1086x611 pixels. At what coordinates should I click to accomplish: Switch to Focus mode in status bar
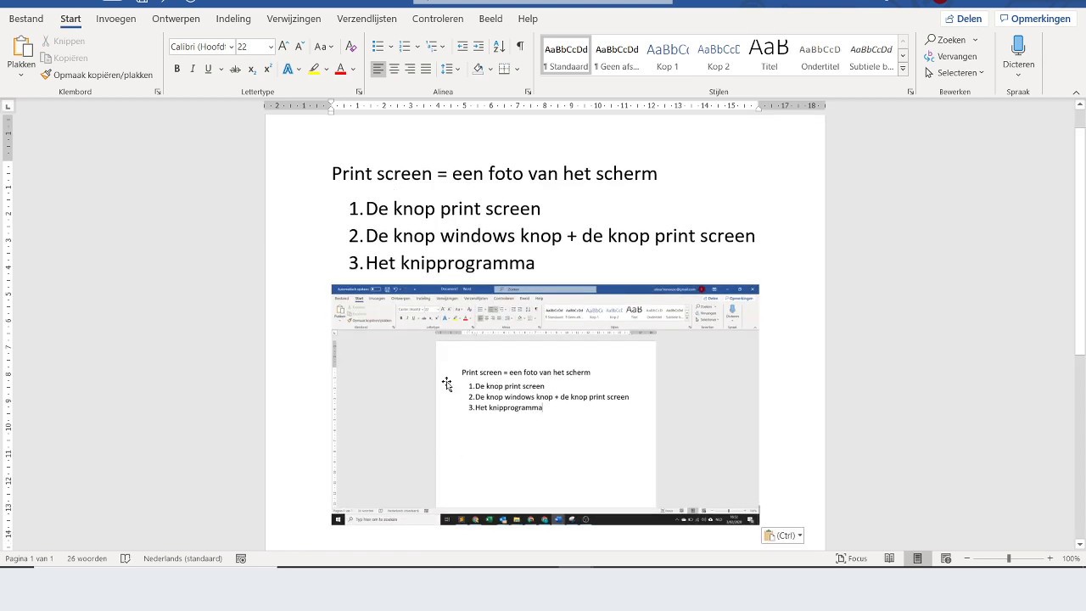tap(852, 558)
